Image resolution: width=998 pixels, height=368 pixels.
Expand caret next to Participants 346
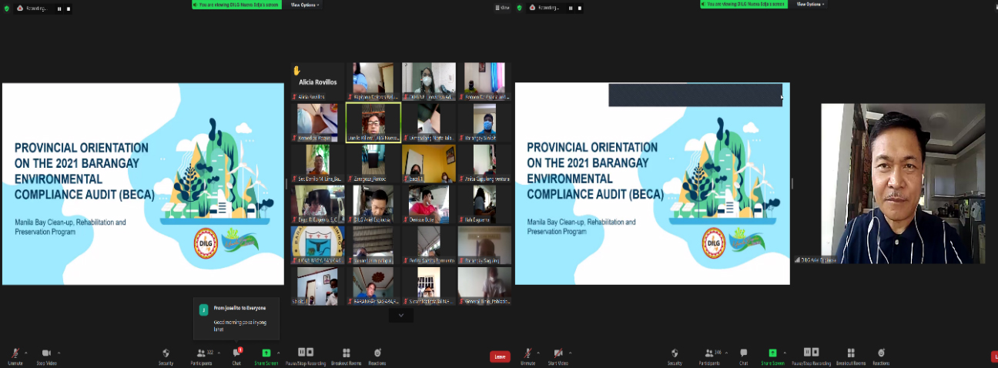(x=728, y=353)
